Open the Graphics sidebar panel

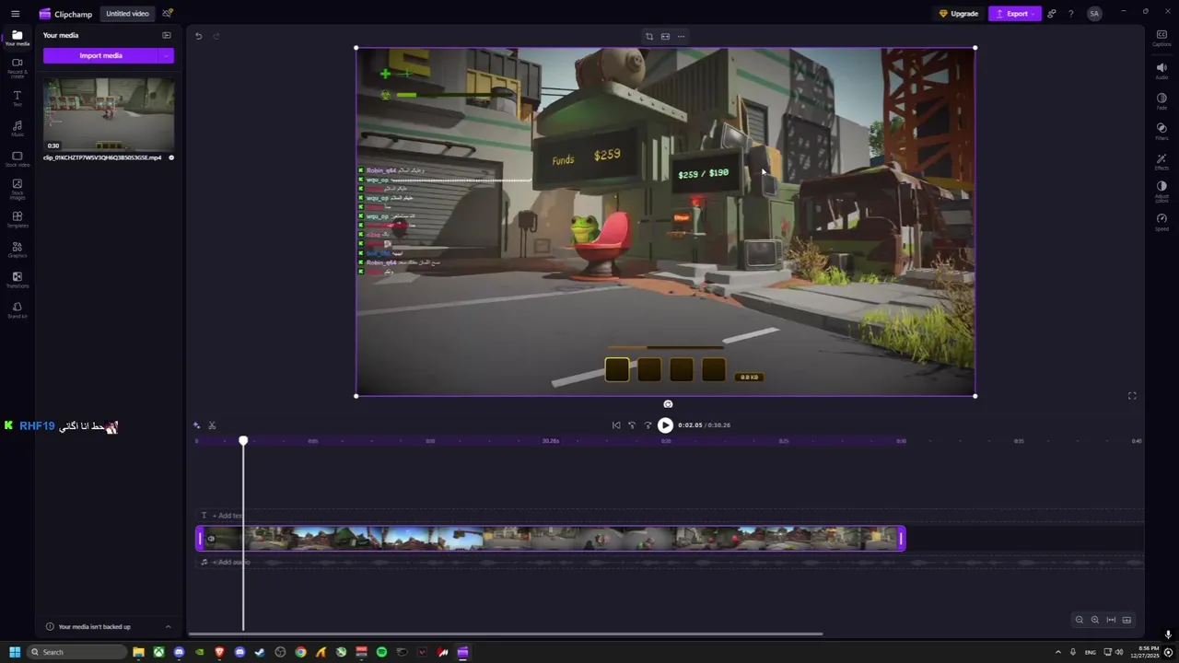pos(17,249)
